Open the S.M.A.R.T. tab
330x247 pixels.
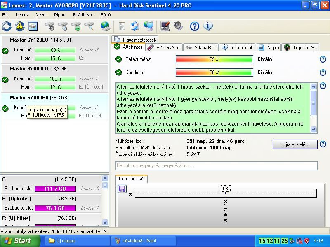(x=201, y=48)
